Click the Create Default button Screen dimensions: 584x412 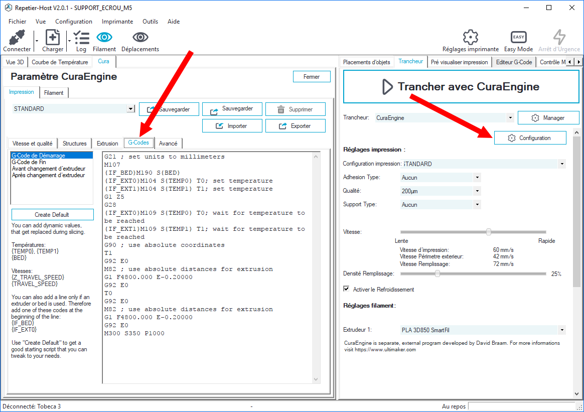click(52, 215)
